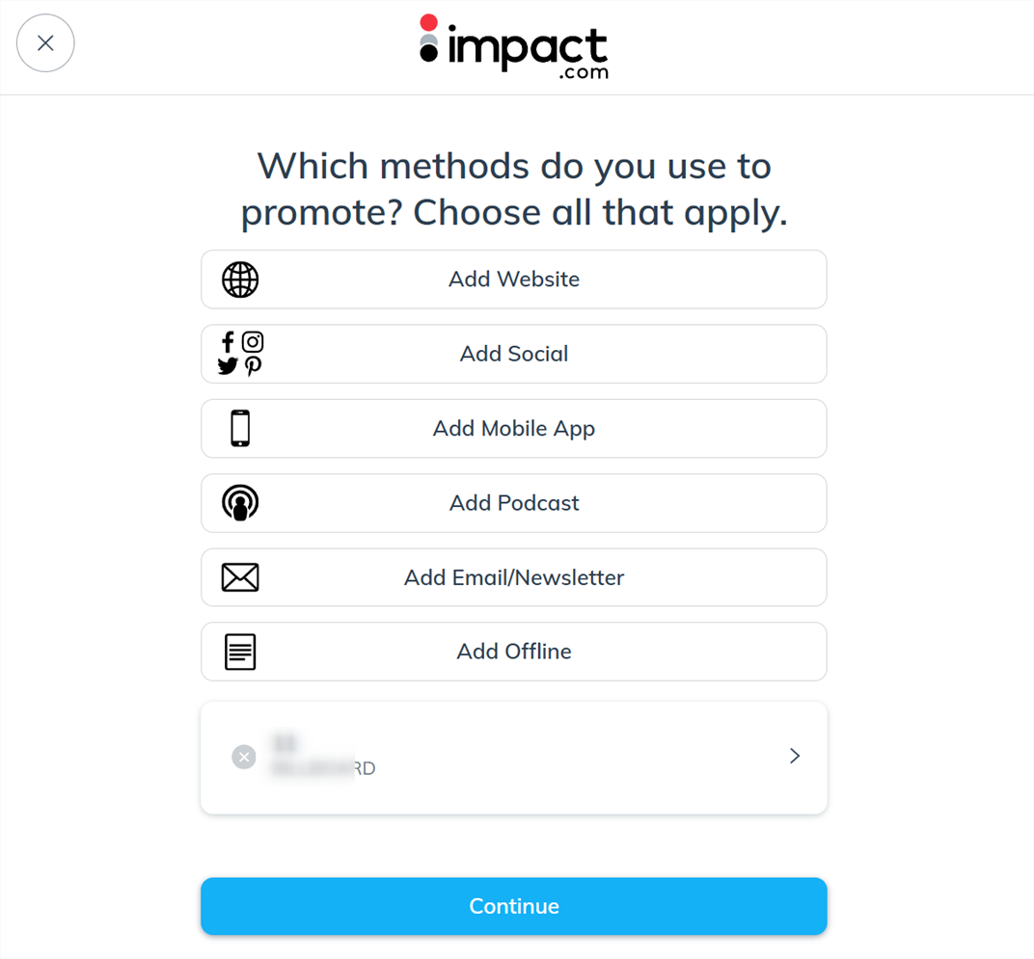Expand the added promotion entry with the chevron
The image size is (1034, 959).
tap(794, 757)
